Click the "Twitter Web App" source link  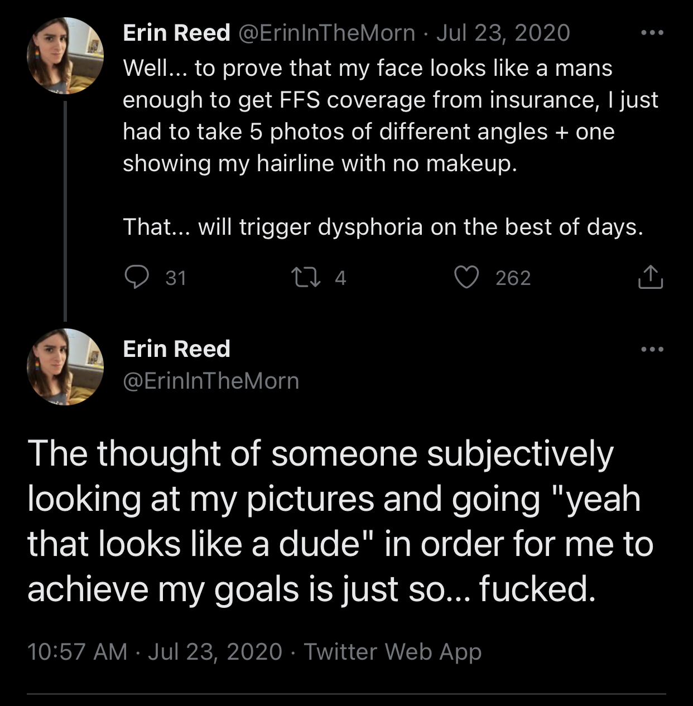click(392, 651)
